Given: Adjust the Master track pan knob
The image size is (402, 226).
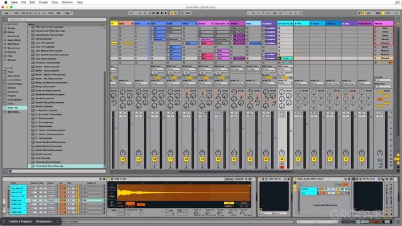Looking at the screenshot, I should coord(379,153).
